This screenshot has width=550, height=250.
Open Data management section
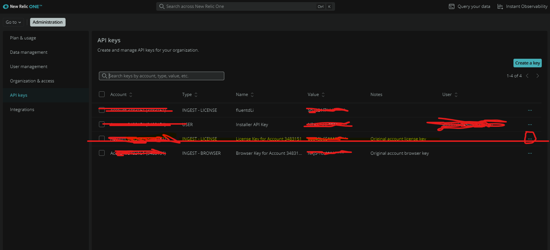tap(29, 52)
